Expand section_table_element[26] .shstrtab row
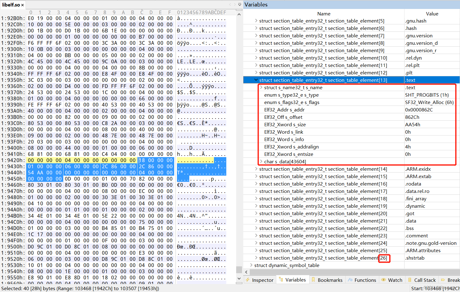 (x=256, y=258)
